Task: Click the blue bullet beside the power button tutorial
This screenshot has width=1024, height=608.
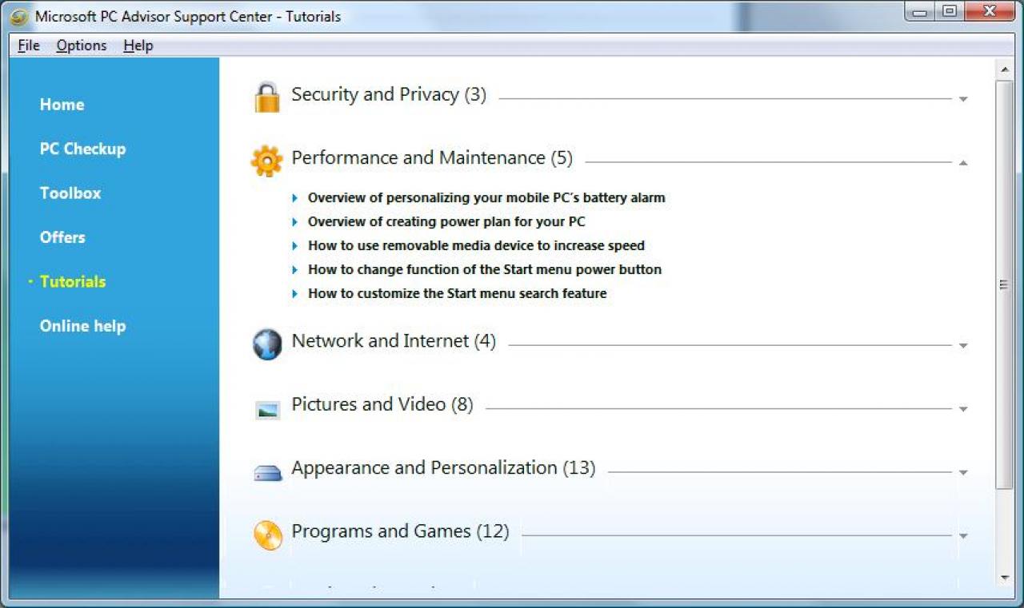Action: coord(295,270)
